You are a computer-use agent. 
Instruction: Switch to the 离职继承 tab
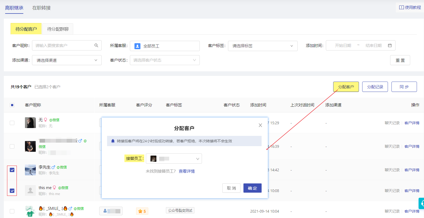[x=14, y=8]
